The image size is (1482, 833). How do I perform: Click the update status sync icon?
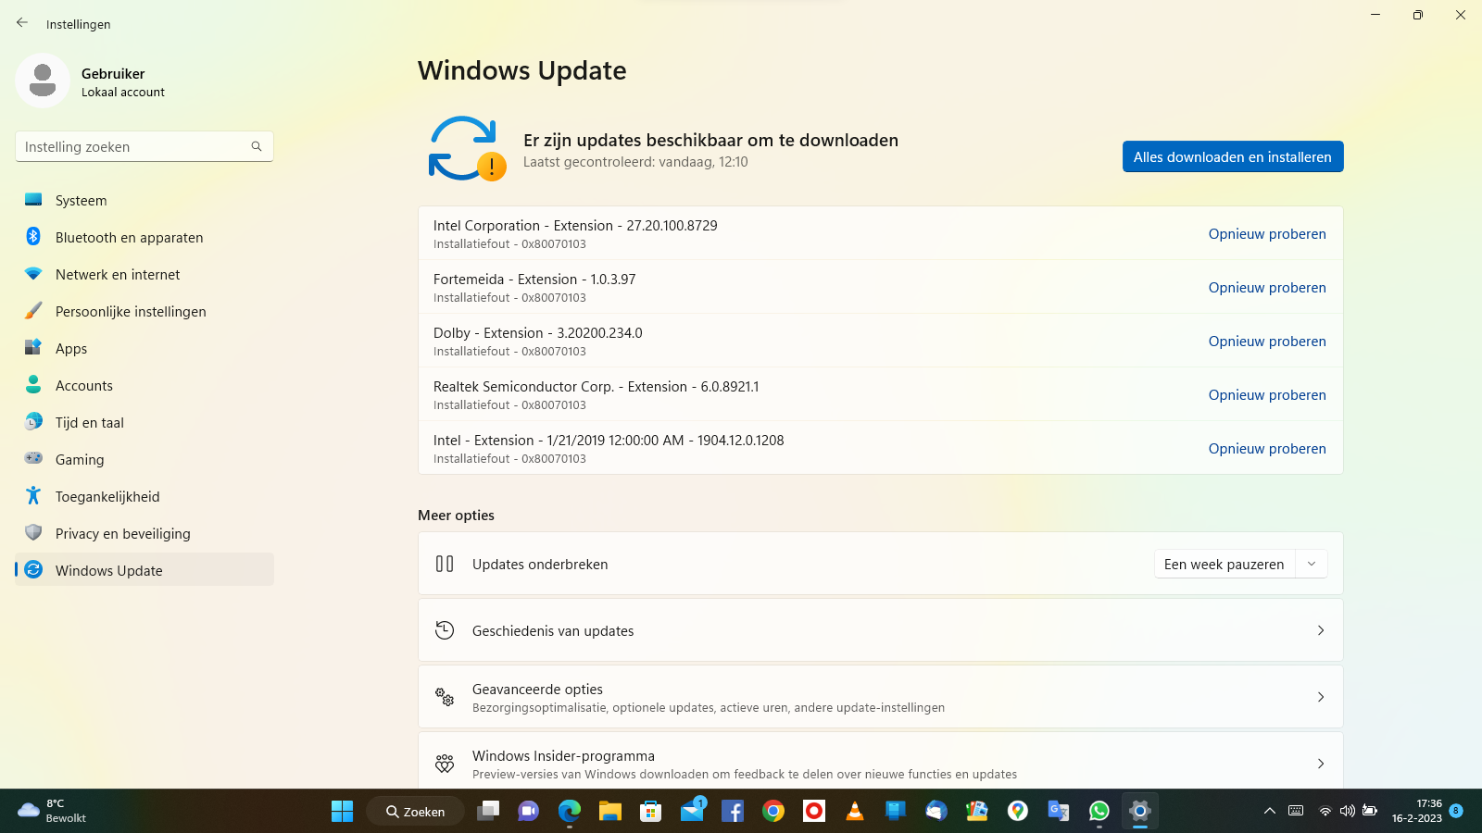pos(466,148)
